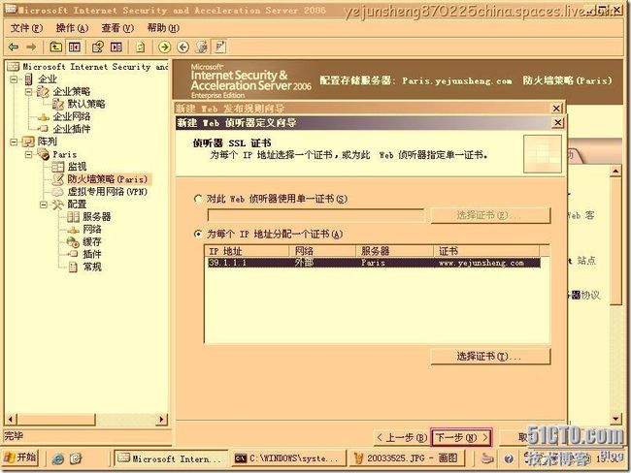631x473 pixels.
Task: Click 下一步(N) to continue wizard
Action: [461, 437]
